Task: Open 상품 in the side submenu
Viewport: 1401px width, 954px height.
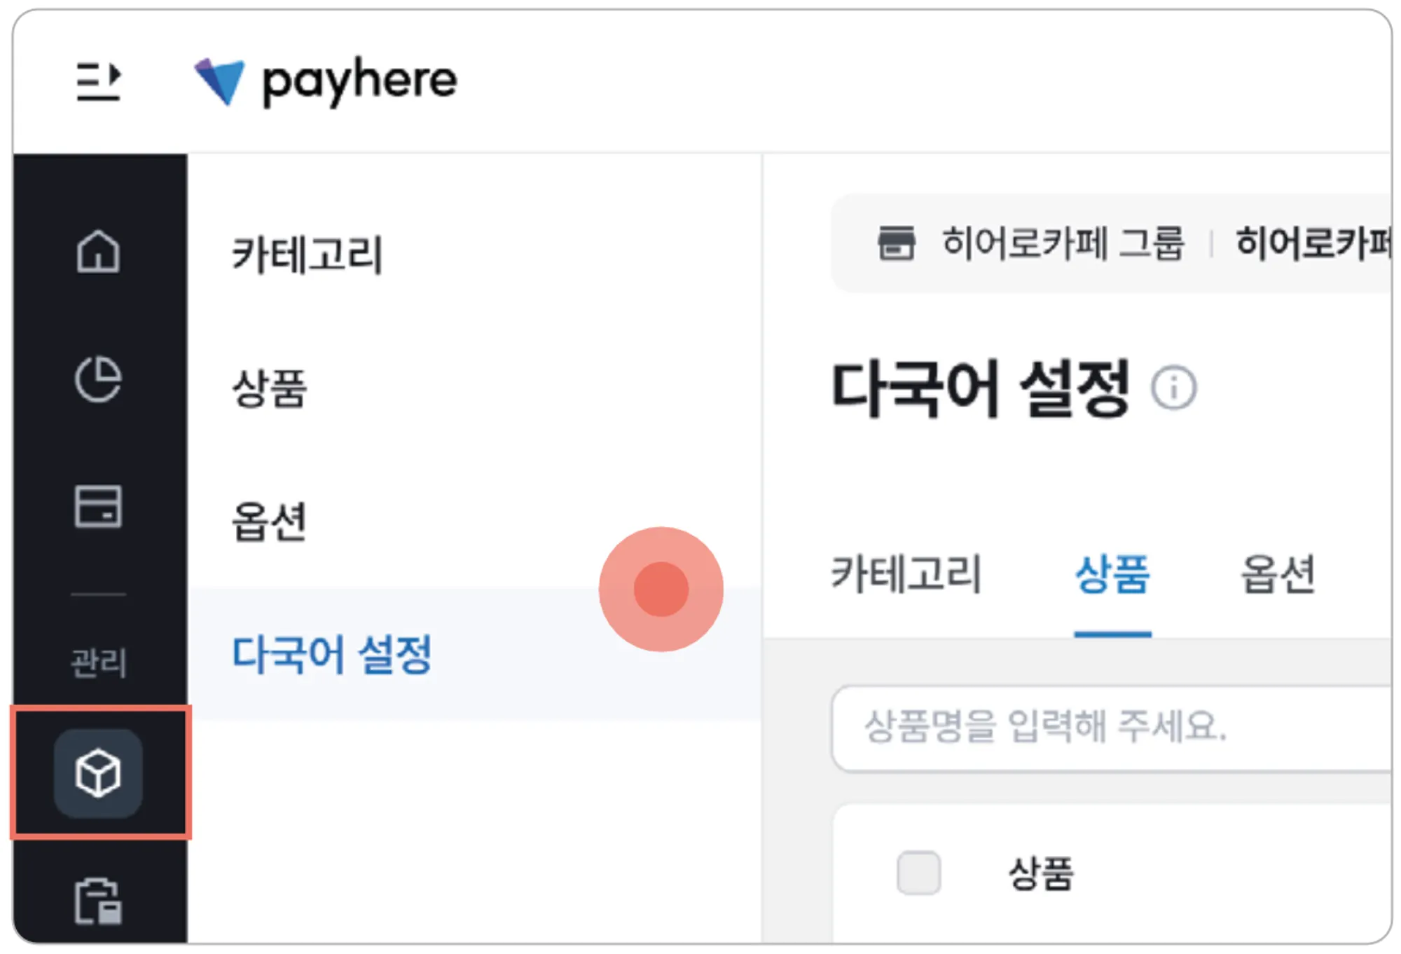Action: pos(270,388)
